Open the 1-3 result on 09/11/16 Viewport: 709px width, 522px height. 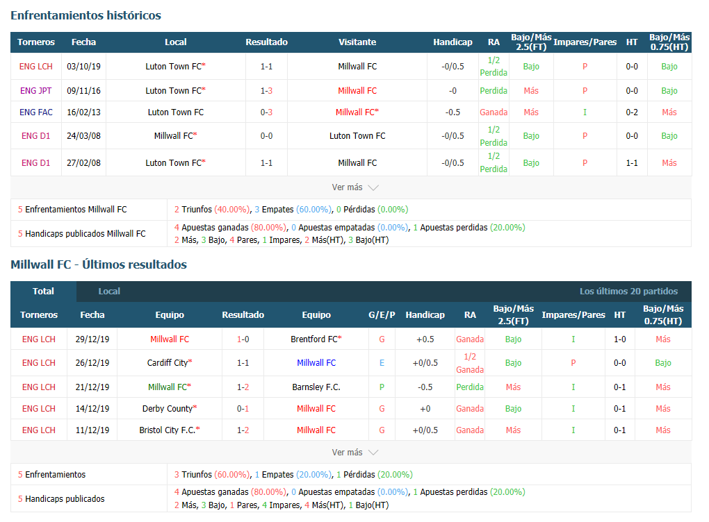[266, 91]
